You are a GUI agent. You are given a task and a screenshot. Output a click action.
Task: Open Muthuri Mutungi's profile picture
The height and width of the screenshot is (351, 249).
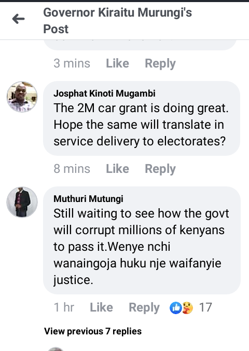click(x=22, y=202)
